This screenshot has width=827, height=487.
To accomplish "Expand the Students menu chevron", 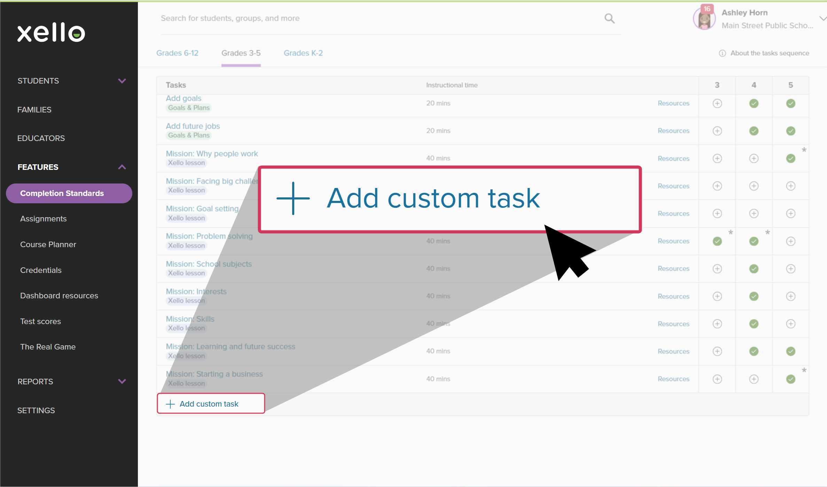I will pos(122,81).
